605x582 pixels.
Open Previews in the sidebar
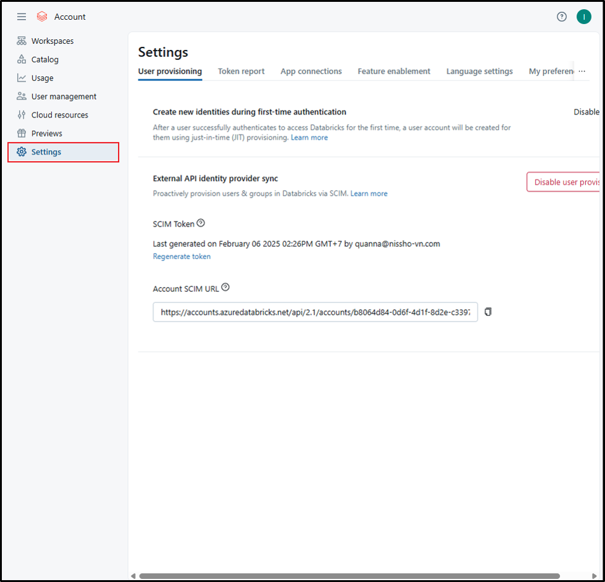(x=47, y=134)
